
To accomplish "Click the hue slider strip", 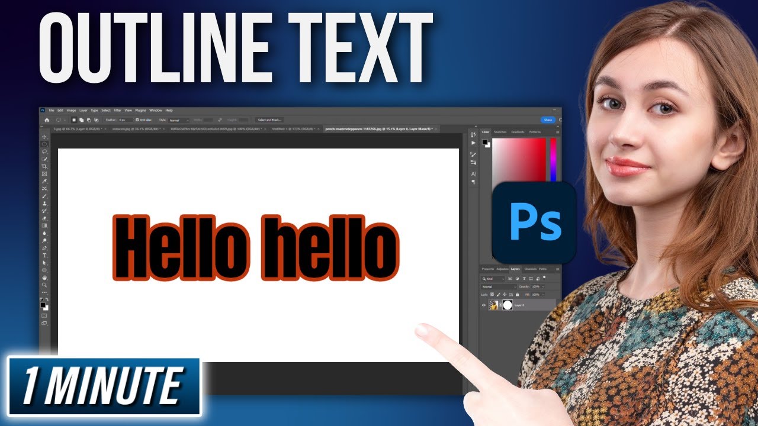I will point(554,160).
